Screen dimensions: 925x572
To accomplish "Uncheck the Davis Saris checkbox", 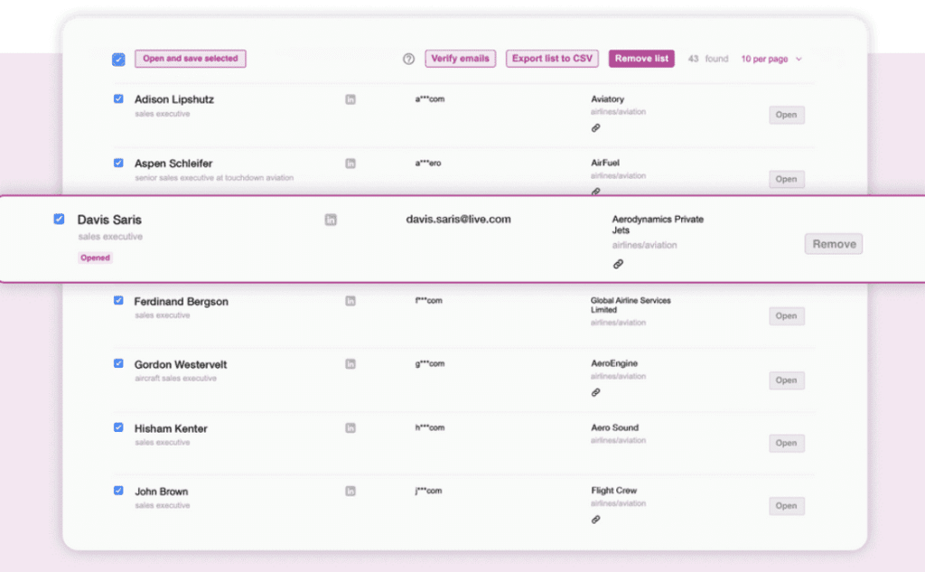I will click(x=59, y=219).
